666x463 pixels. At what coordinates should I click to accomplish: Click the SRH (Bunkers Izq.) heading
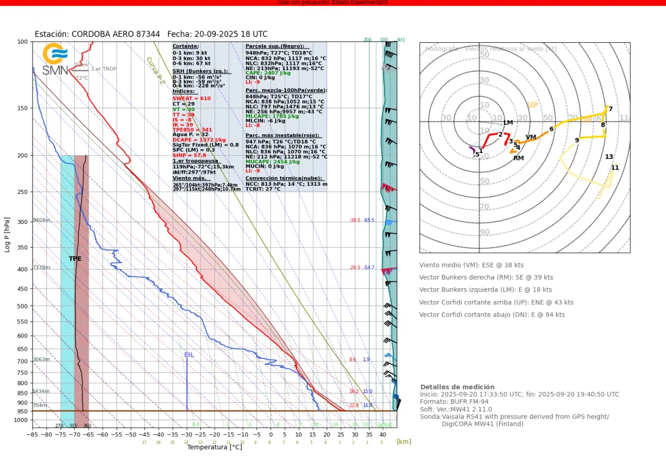click(x=200, y=71)
